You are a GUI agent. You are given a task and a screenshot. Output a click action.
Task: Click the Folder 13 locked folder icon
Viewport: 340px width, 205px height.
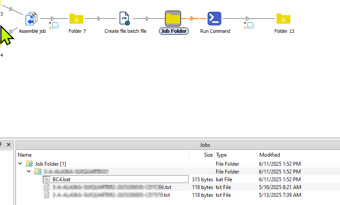tap(284, 19)
